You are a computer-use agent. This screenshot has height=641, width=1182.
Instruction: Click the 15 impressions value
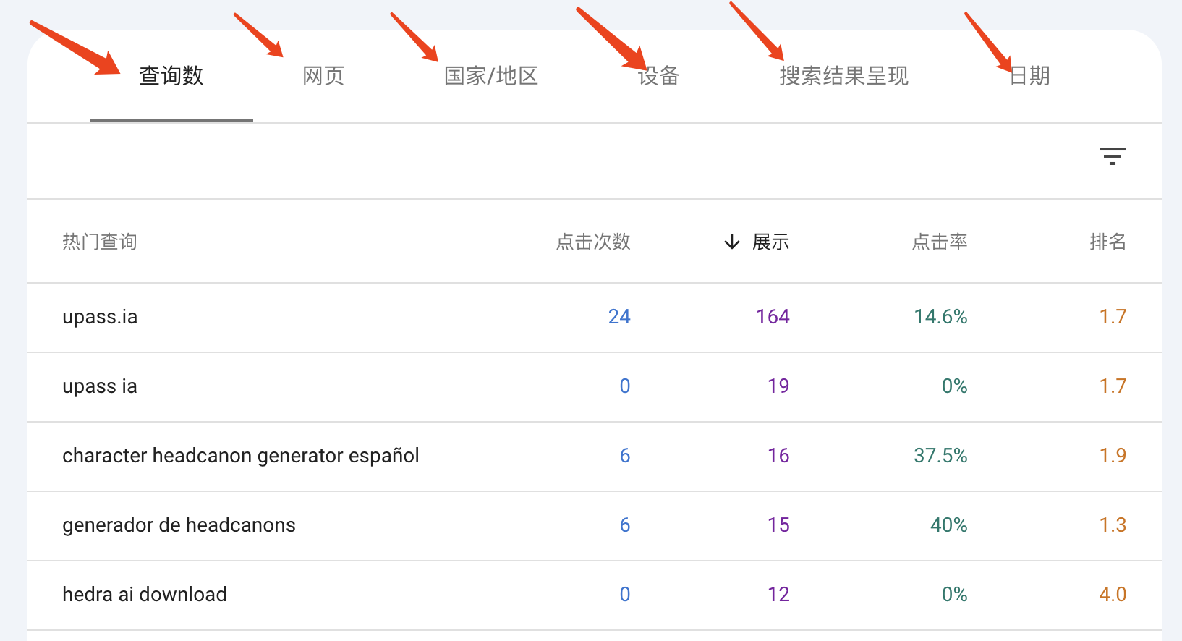coord(778,525)
